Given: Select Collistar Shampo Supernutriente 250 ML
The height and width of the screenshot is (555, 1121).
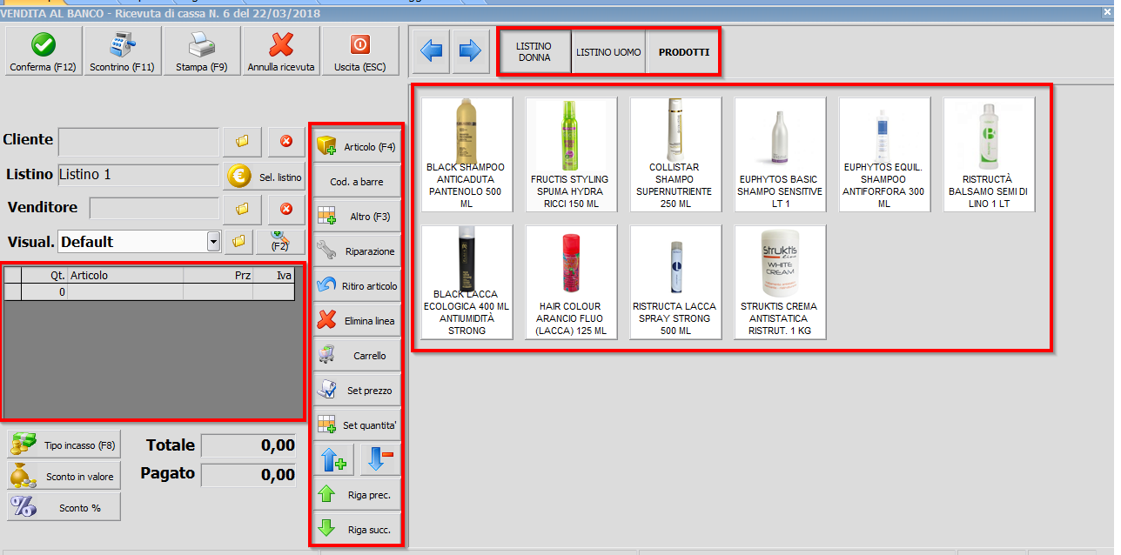Looking at the screenshot, I should coord(675,154).
